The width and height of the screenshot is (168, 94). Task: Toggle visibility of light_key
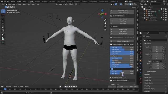pyautogui.click(x=164, y=16)
